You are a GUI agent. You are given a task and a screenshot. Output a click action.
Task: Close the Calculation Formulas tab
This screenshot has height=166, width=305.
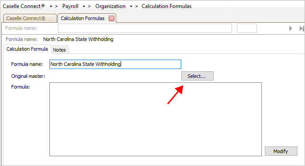pos(111,18)
